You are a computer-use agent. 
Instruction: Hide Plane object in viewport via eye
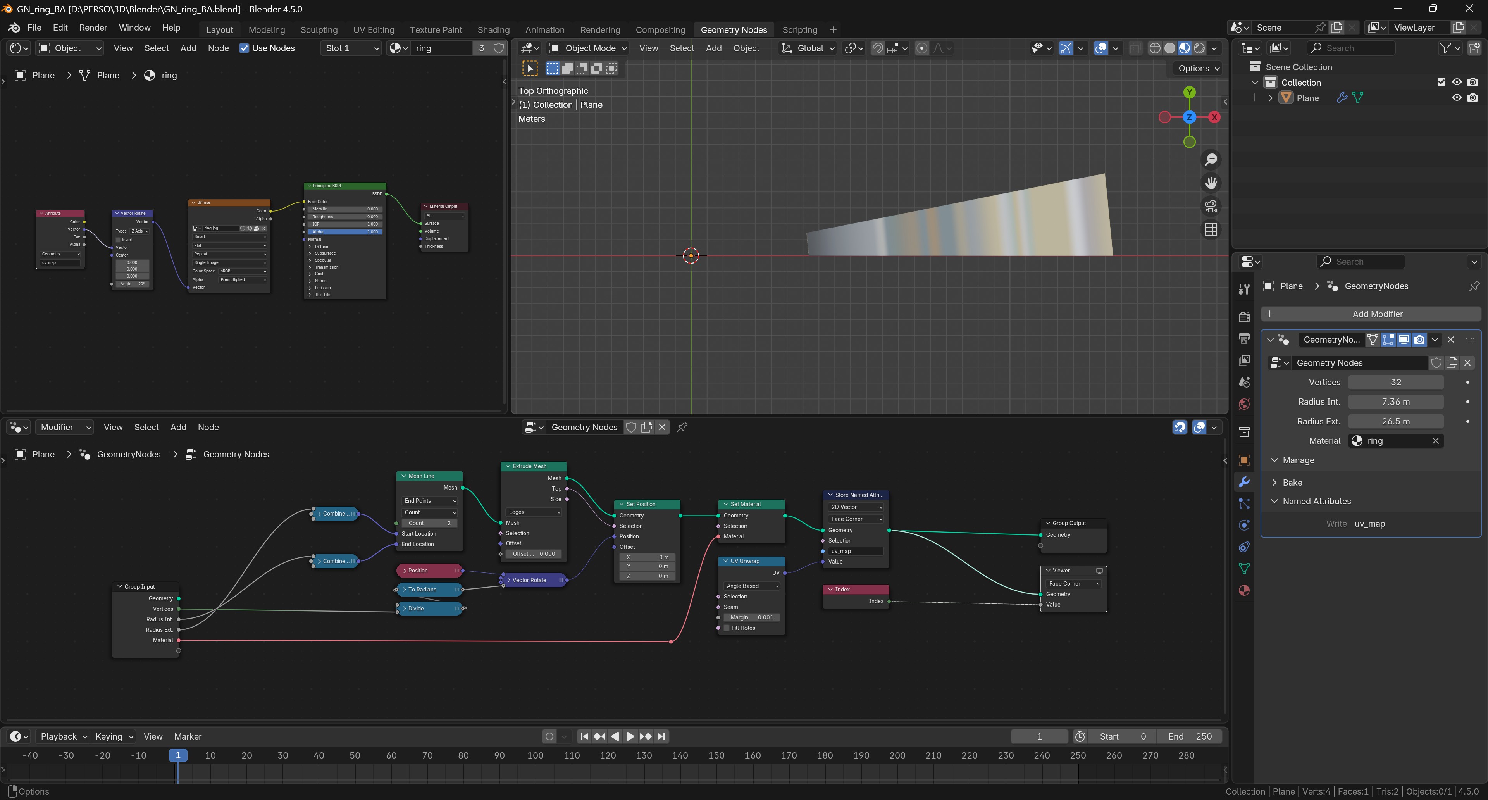coord(1457,98)
